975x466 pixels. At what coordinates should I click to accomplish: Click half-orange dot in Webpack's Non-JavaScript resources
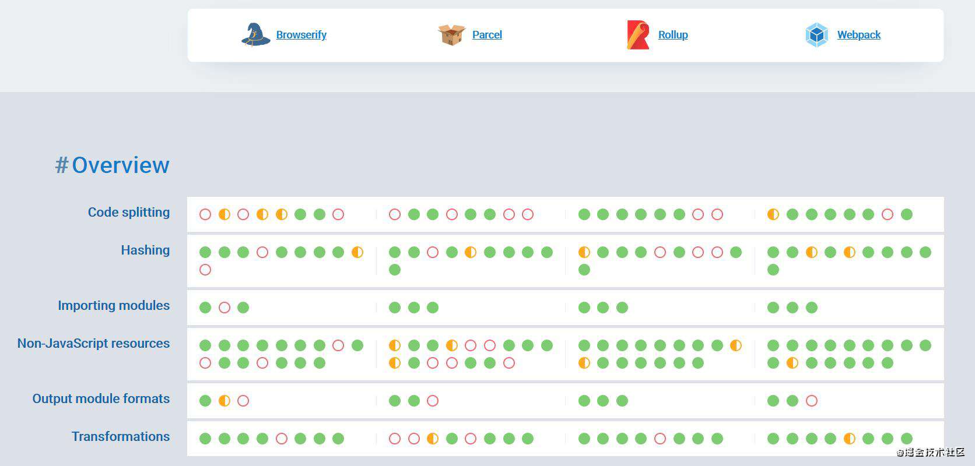[x=792, y=363]
